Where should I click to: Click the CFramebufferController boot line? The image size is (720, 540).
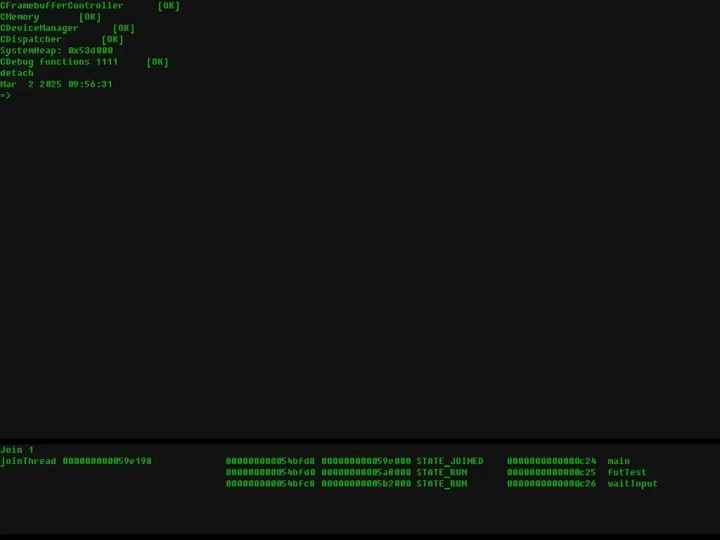[x=61, y=6]
